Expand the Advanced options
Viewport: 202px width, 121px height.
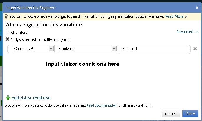(187, 32)
